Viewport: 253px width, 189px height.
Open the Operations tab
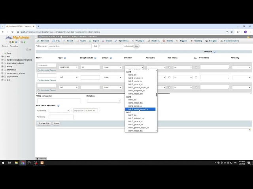(122, 41)
